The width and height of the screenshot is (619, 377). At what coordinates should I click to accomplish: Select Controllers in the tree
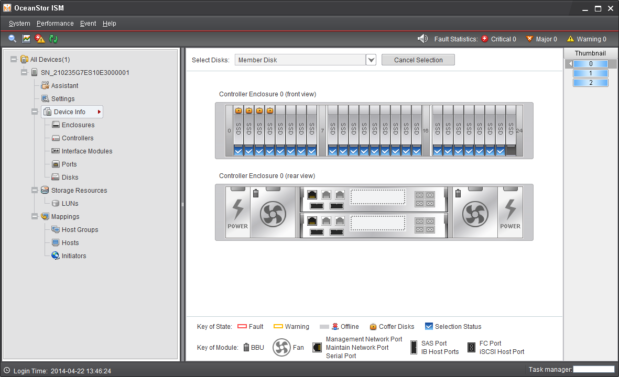coord(78,138)
